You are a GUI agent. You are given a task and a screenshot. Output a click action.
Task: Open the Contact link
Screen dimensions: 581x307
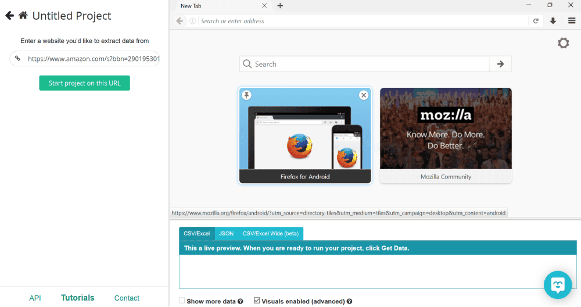point(127,298)
